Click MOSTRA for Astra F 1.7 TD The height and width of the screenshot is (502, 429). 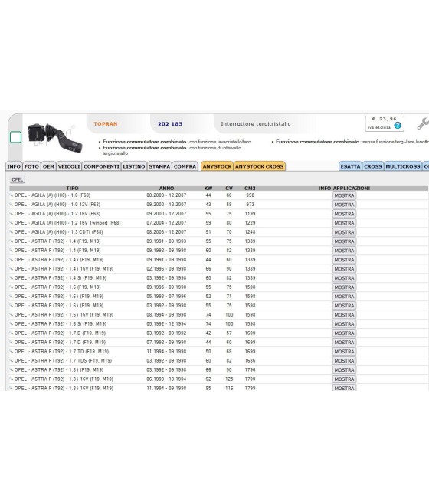344,352
